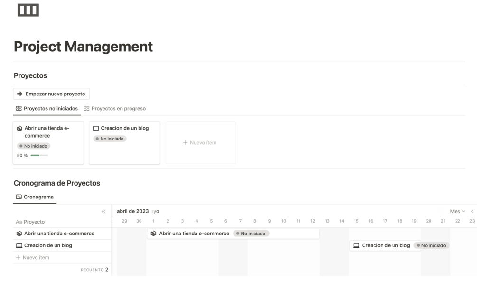Click box icon on e-commerce timeline bar

point(153,234)
